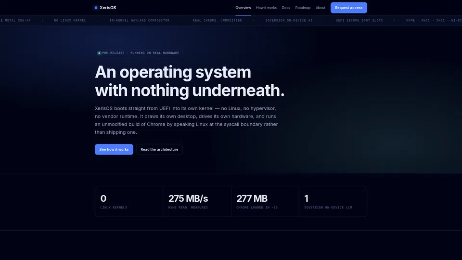Click the 277 MB Chrome loaded stat
Image resolution: width=462 pixels, height=260 pixels.
[265, 202]
